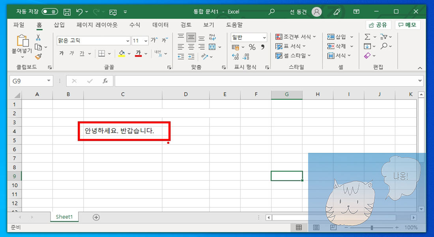Click the Merge and Center icon
This screenshot has width=434, height=237.
tap(212, 47)
